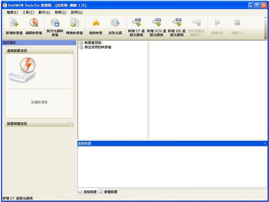The image size is (269, 202).
Task: Open the 說明(H) menu
Action: (x=77, y=13)
